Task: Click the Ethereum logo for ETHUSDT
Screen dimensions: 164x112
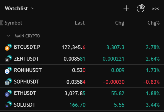Action: [x=7, y=94]
